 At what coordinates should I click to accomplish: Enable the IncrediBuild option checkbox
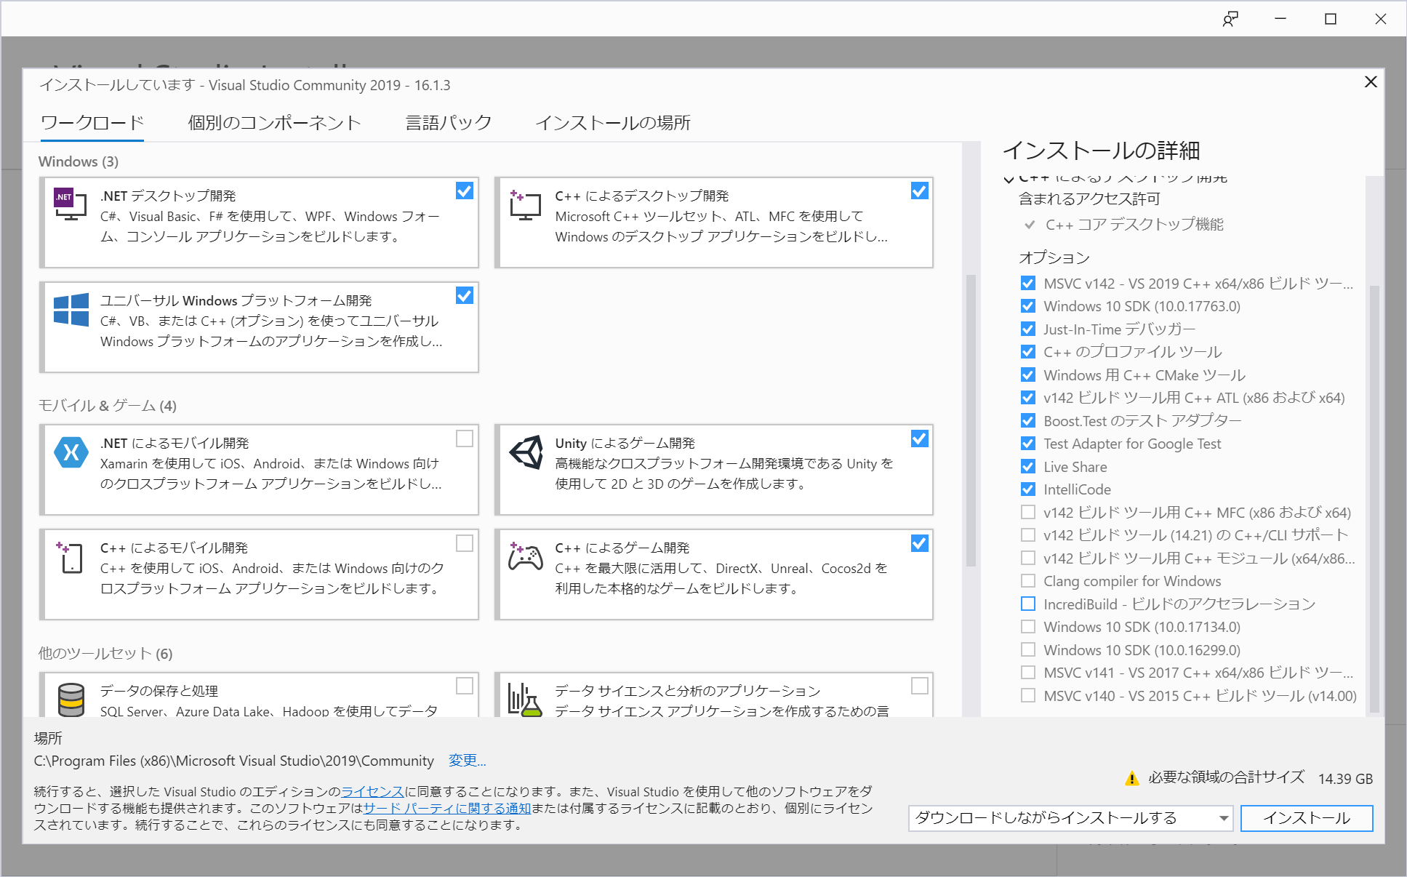click(x=1028, y=604)
